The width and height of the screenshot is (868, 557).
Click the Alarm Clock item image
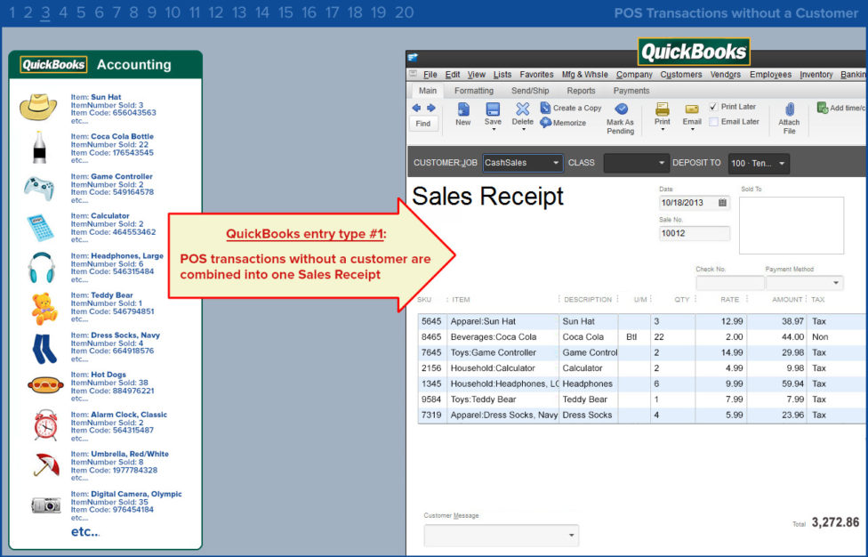[x=45, y=425]
